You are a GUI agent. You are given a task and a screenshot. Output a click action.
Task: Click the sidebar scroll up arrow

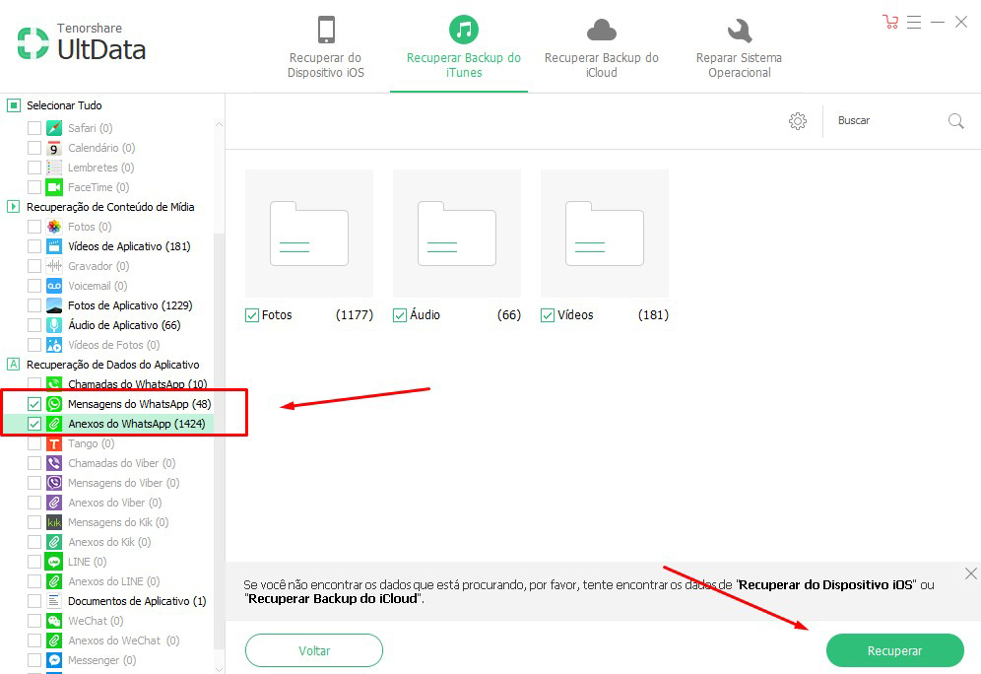(219, 124)
